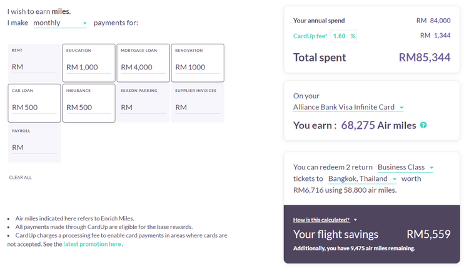Click the Season Parking amount field

click(143, 108)
